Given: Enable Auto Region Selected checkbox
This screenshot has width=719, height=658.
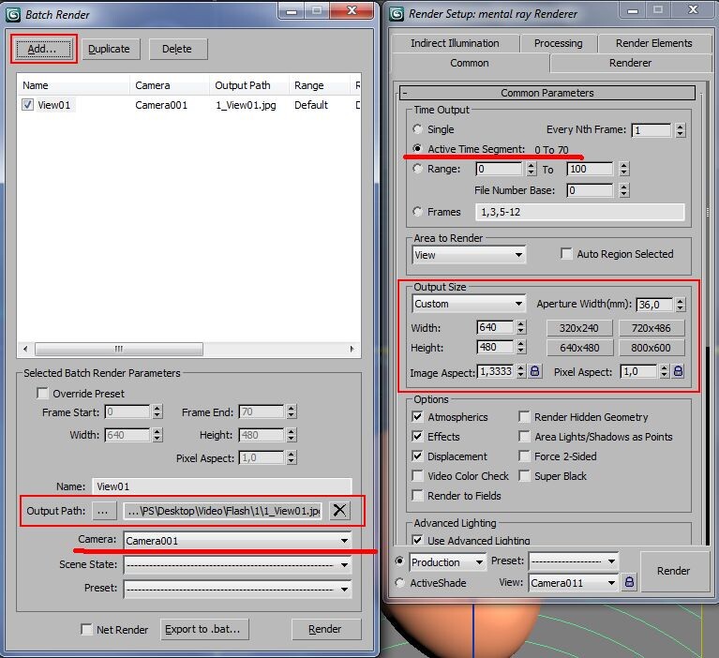Looking at the screenshot, I should (567, 254).
